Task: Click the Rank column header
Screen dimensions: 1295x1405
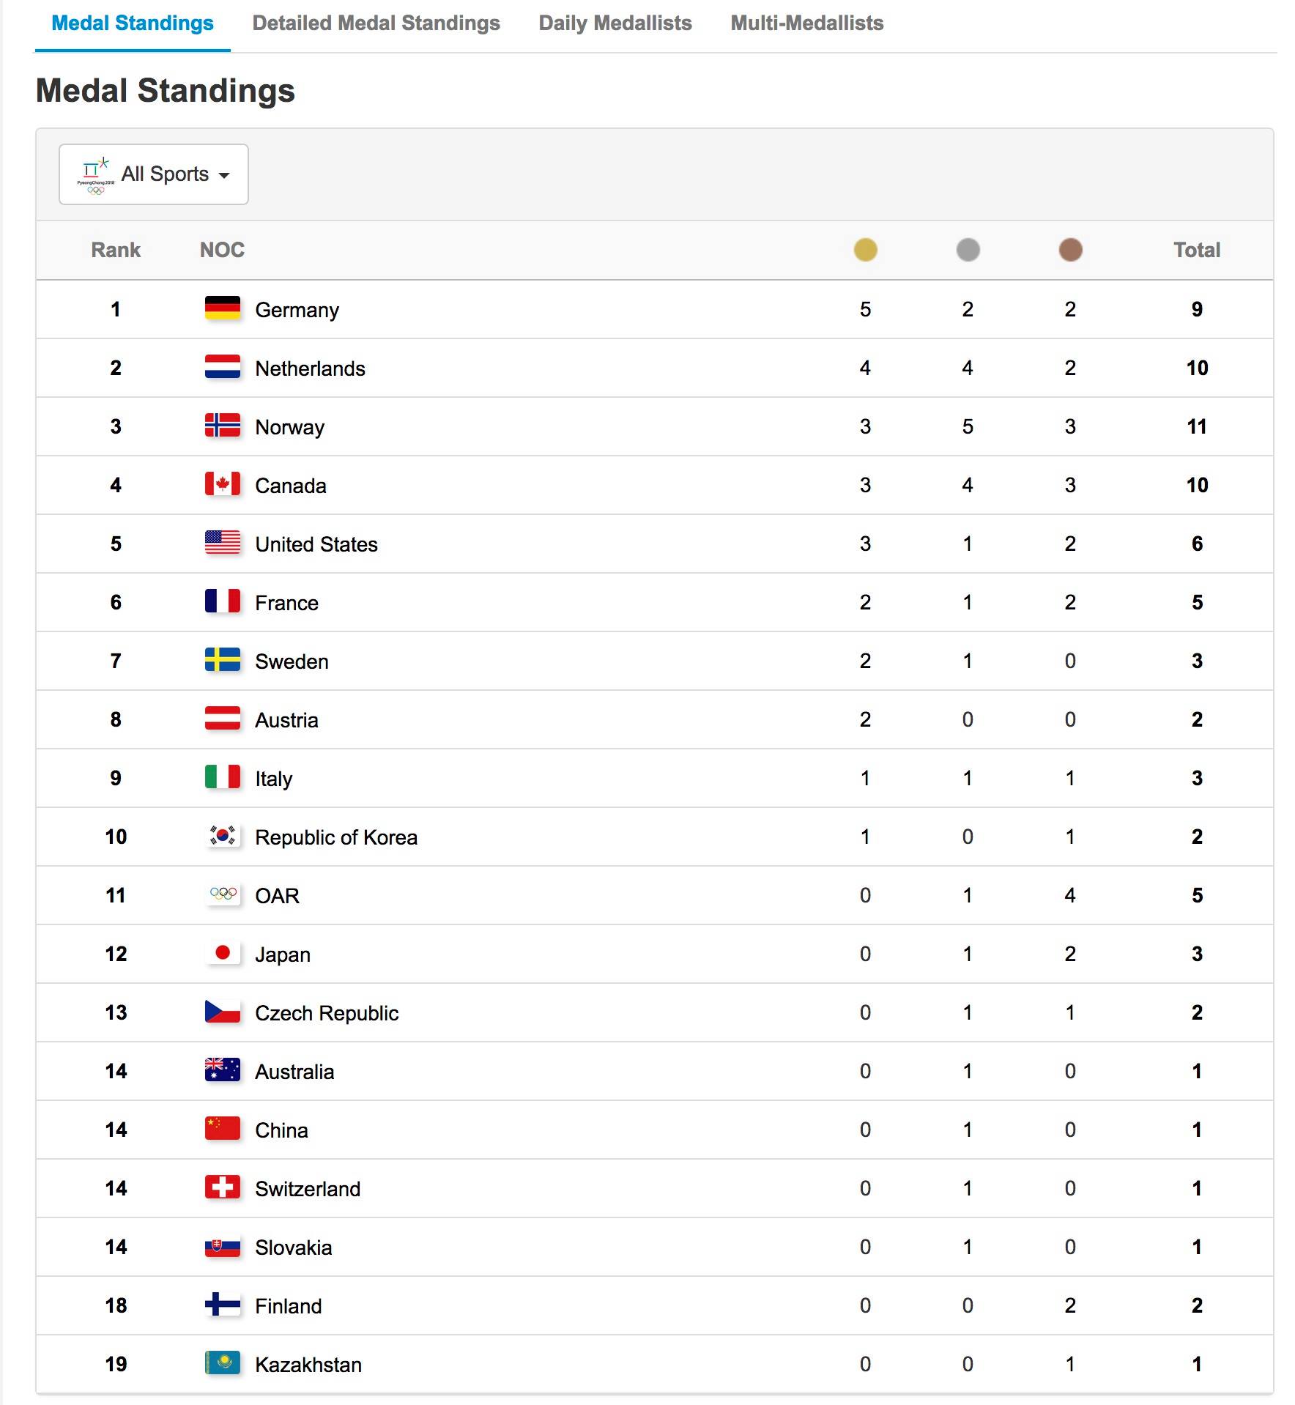Action: [x=116, y=250]
